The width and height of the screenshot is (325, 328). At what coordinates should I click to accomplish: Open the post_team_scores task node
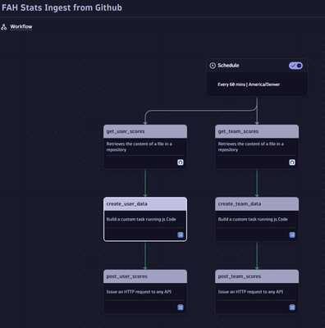click(x=257, y=292)
